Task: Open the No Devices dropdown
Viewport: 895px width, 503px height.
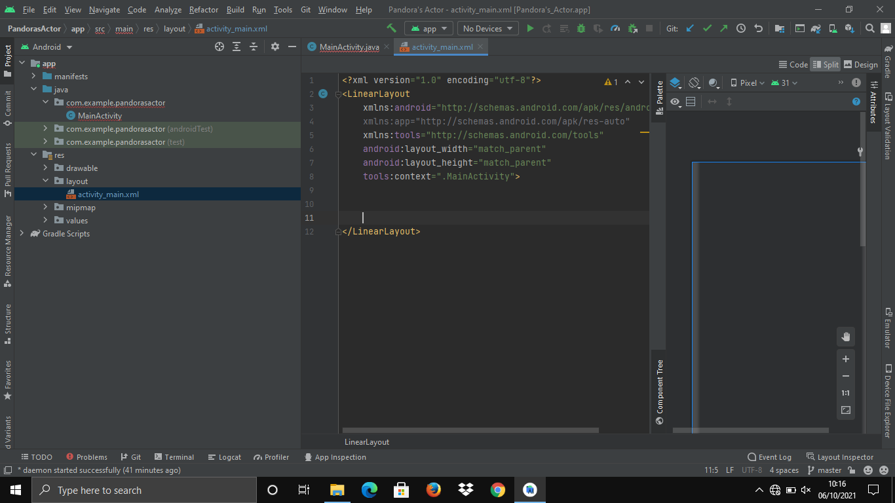Action: tap(486, 29)
